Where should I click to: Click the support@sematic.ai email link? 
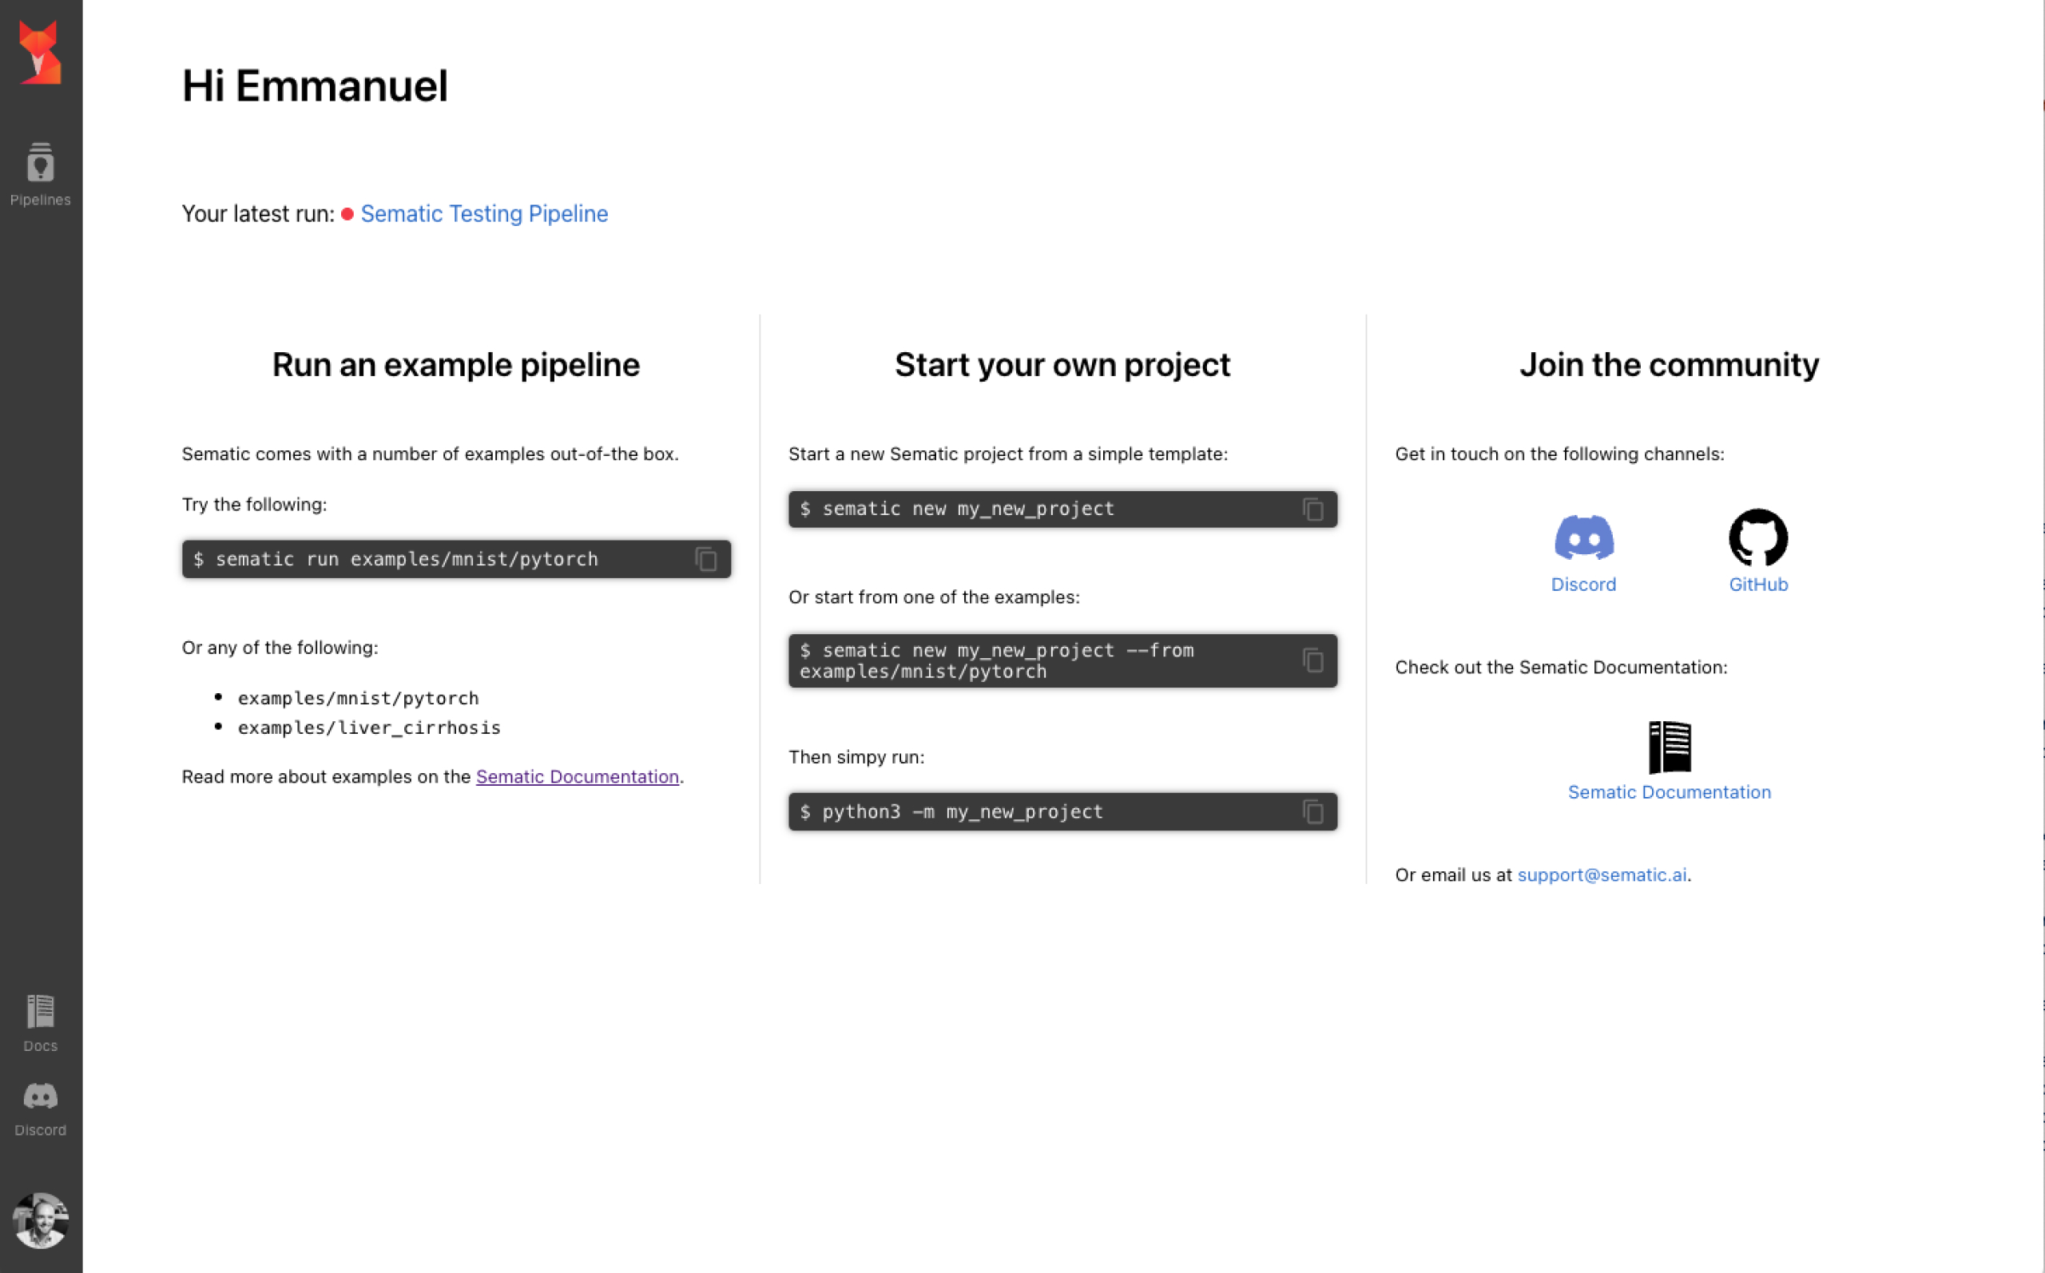[1602, 874]
